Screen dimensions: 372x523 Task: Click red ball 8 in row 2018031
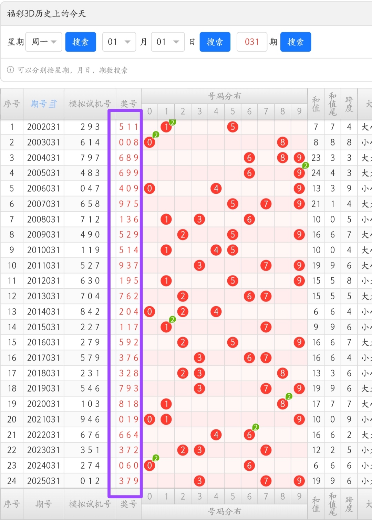[x=282, y=373]
